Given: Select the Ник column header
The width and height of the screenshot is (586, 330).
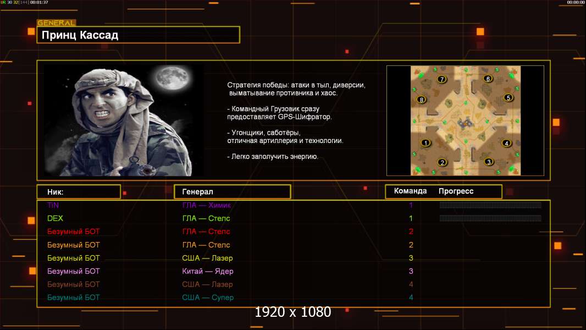Looking at the screenshot, I should 79,192.
